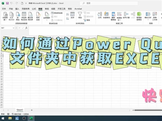Sort ascending with the A-to-Z icon
The height and width of the screenshot is (121, 162).
(x=68, y=14)
